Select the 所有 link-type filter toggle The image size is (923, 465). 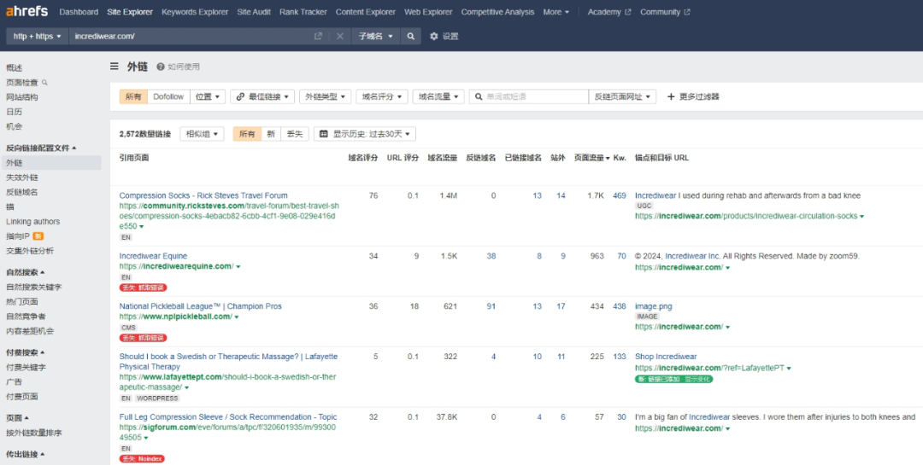[x=133, y=97]
